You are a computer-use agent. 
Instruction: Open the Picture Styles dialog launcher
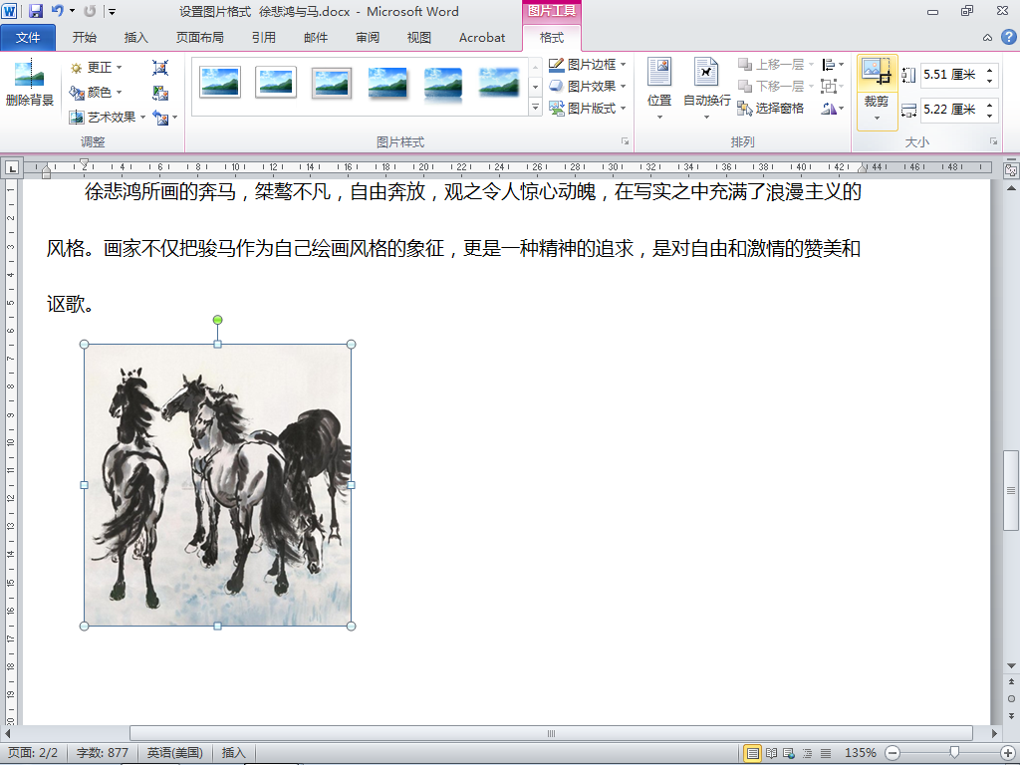coord(626,141)
